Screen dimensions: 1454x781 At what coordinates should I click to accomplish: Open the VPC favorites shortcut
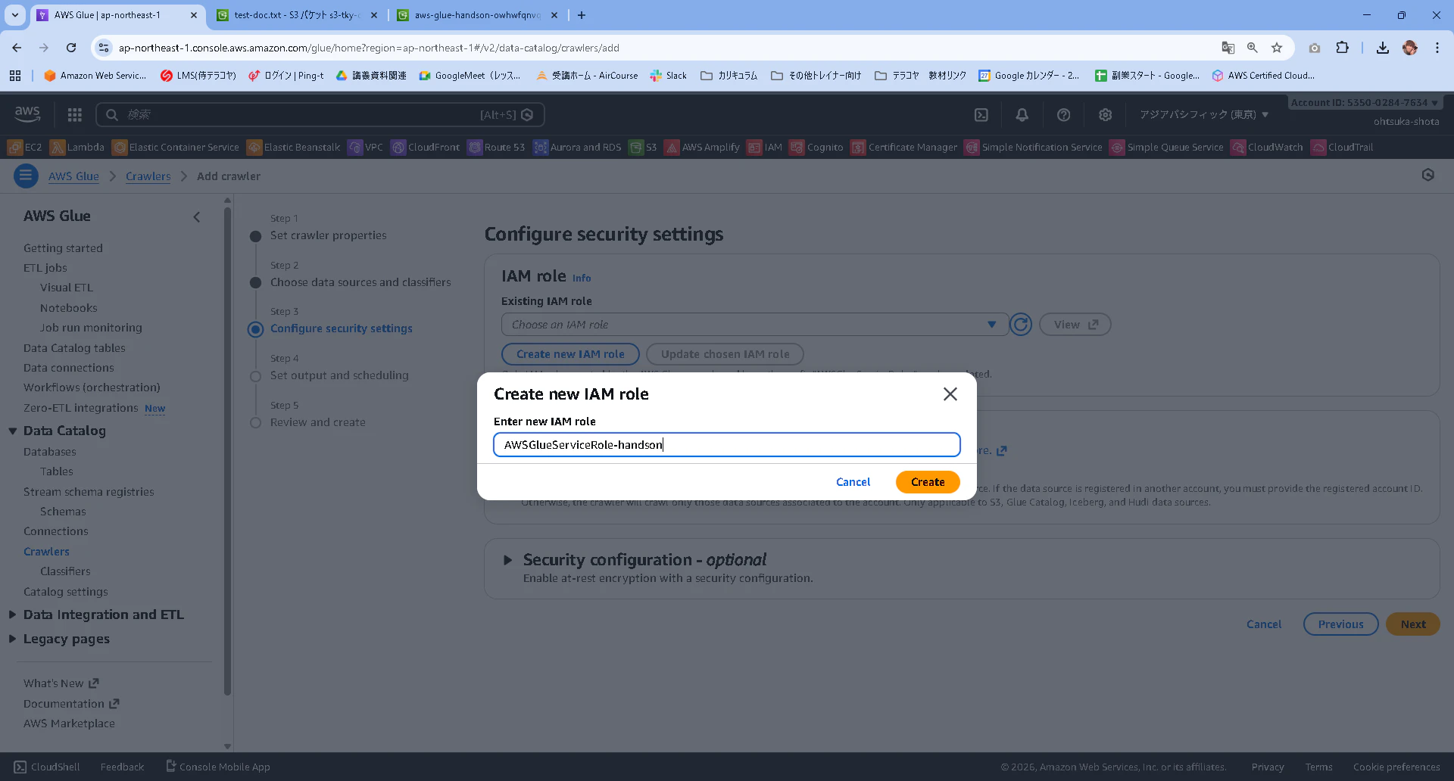(366, 148)
